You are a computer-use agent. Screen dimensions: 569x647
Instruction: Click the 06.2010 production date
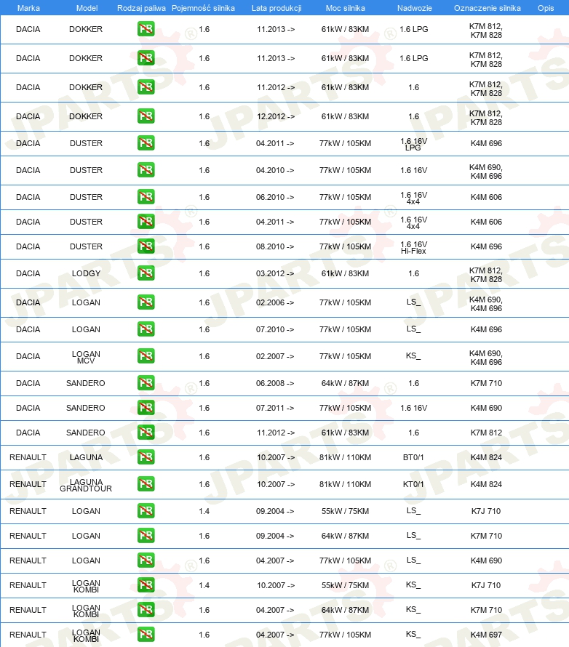275,197
